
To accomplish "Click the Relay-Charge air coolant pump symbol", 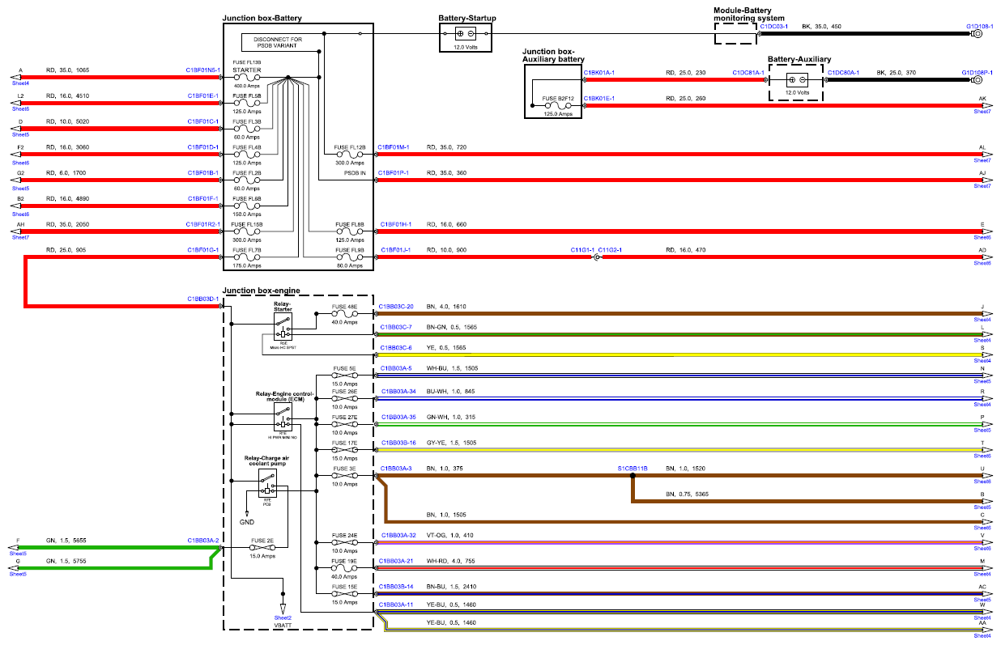I will [x=267, y=485].
